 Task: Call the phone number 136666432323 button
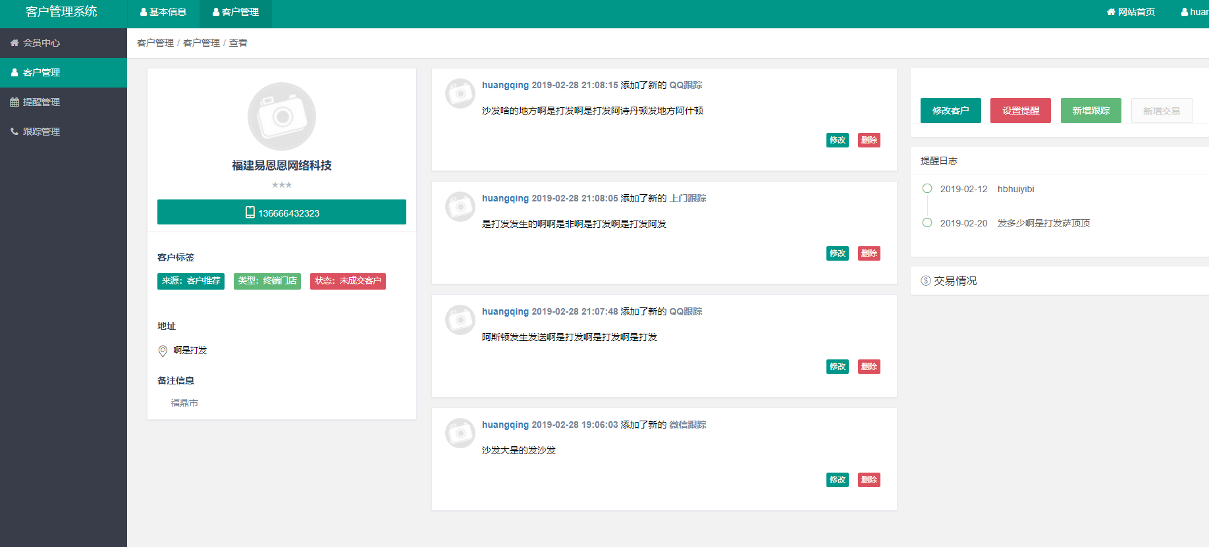point(282,213)
